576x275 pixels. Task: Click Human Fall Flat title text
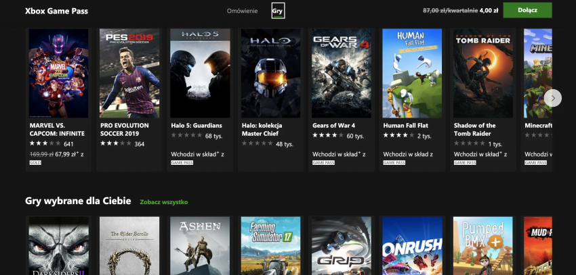point(405,126)
